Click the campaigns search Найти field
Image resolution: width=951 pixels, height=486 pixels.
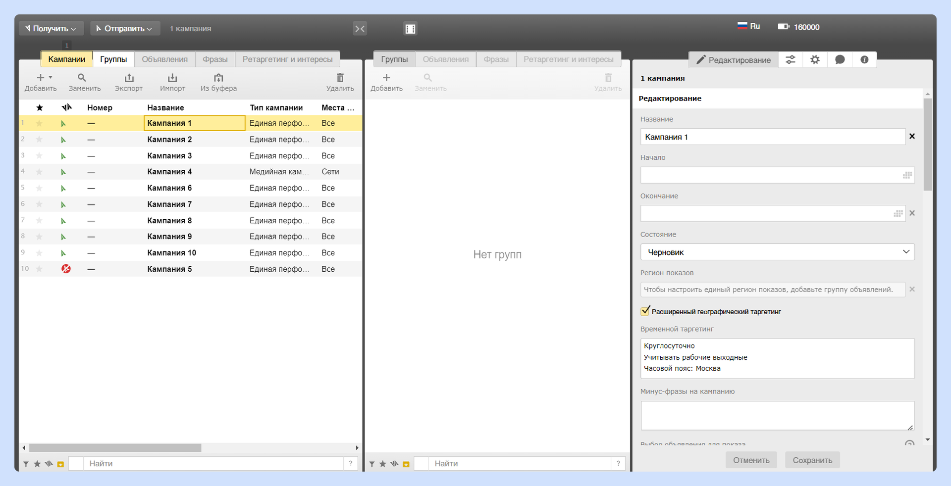[213, 464]
